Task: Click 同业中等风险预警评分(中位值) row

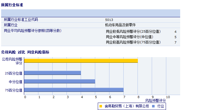Action: coord(141,37)
